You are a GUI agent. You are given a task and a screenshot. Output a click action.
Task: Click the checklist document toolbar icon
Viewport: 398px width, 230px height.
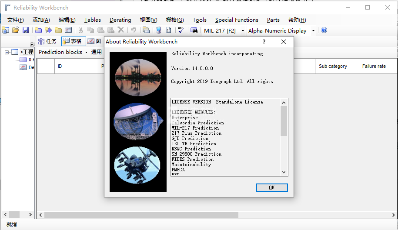(x=168, y=30)
